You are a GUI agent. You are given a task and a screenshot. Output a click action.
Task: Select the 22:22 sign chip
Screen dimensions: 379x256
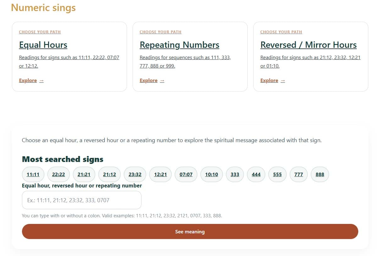[x=58, y=174]
